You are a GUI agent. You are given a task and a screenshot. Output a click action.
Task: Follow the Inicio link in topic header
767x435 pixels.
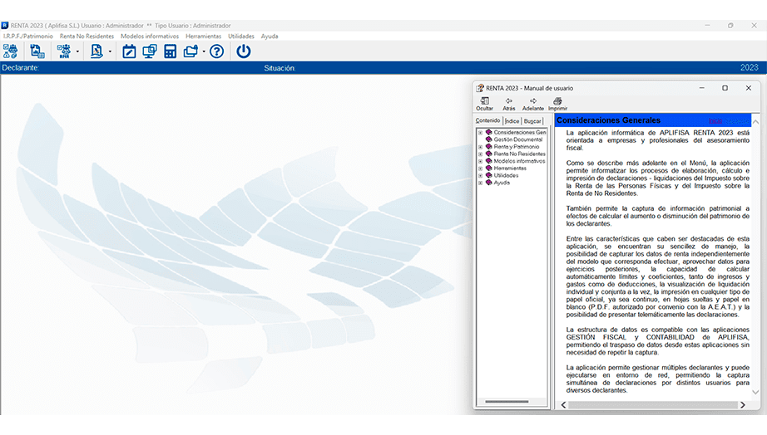[x=715, y=120]
